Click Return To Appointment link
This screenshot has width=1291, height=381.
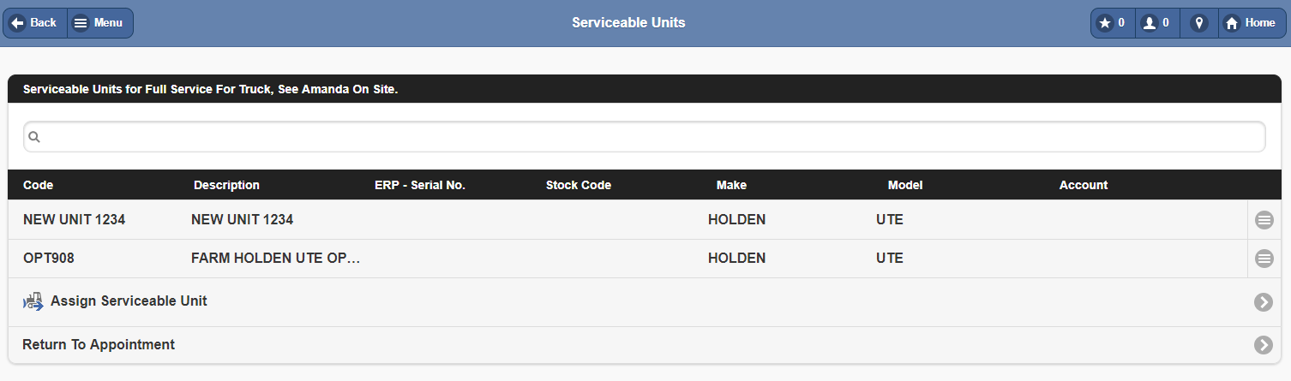pyautogui.click(x=99, y=345)
